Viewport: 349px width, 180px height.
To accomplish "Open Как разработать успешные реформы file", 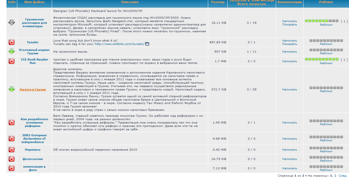I will pyautogui.click(x=34, y=122).
